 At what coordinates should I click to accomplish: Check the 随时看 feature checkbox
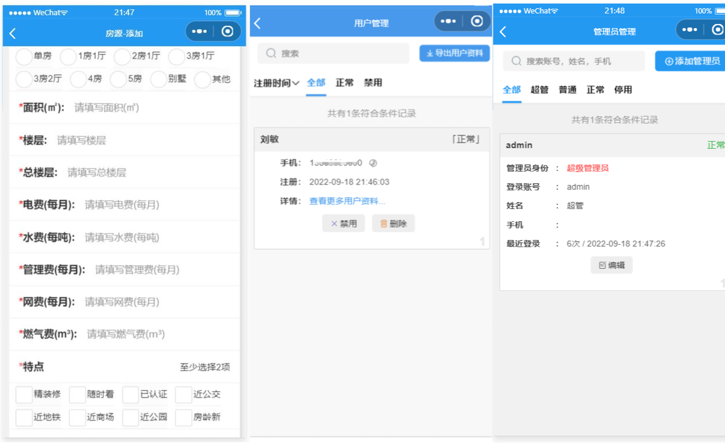pos(77,395)
